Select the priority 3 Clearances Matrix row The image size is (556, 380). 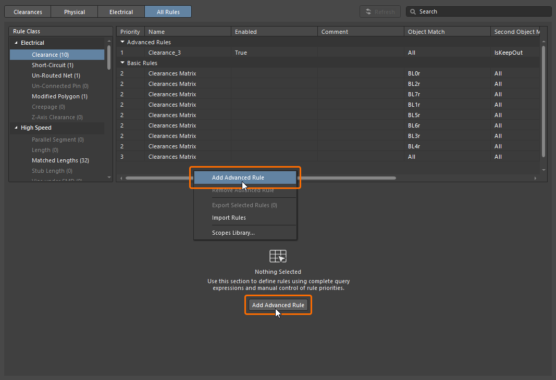(x=328, y=157)
